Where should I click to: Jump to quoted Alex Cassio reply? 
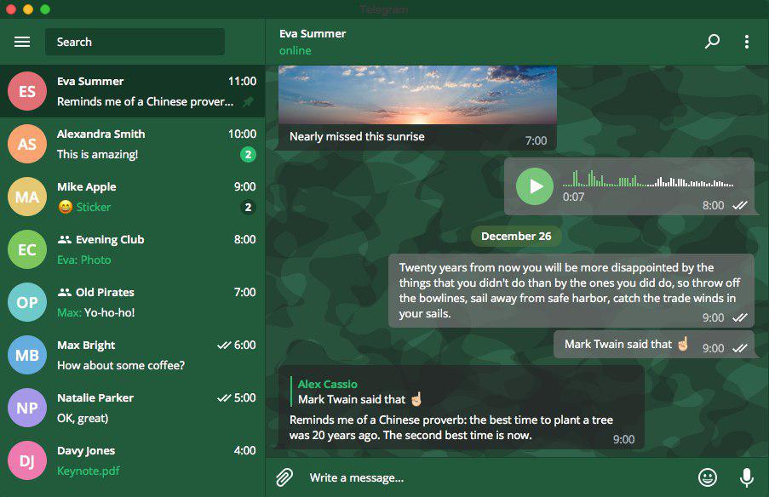(x=360, y=391)
